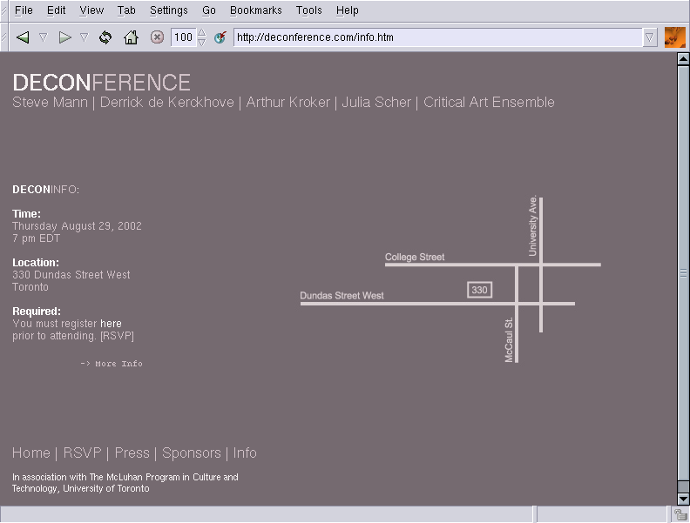
Task: Stop page loading with the X icon
Action: pyautogui.click(x=157, y=37)
